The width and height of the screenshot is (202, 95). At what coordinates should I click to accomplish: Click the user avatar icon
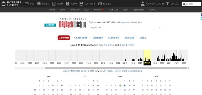[x=143, y=4]
